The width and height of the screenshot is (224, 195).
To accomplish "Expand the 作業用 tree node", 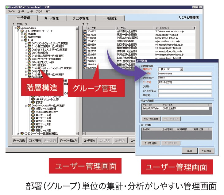I will pyautogui.click(x=22, y=34).
